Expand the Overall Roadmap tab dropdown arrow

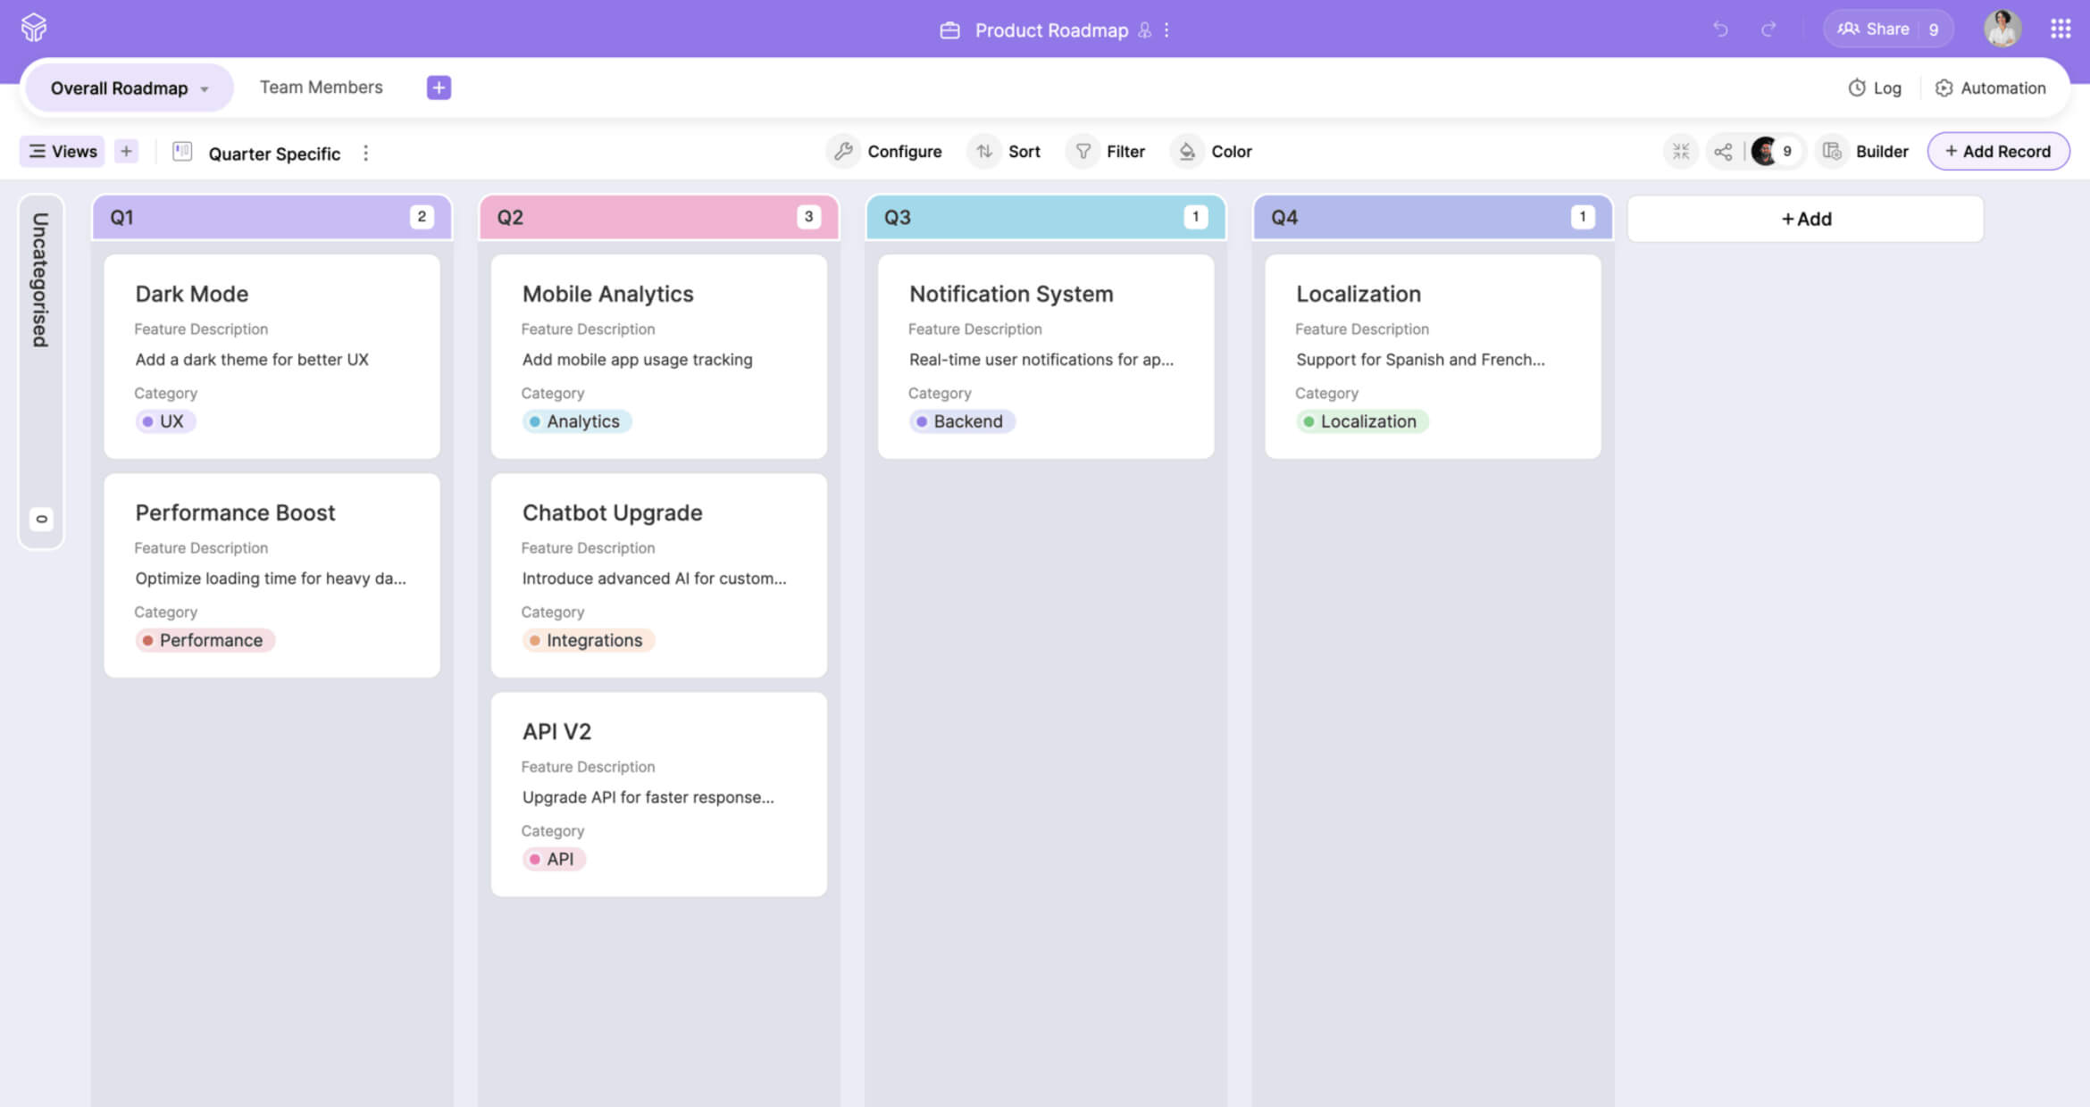click(205, 89)
